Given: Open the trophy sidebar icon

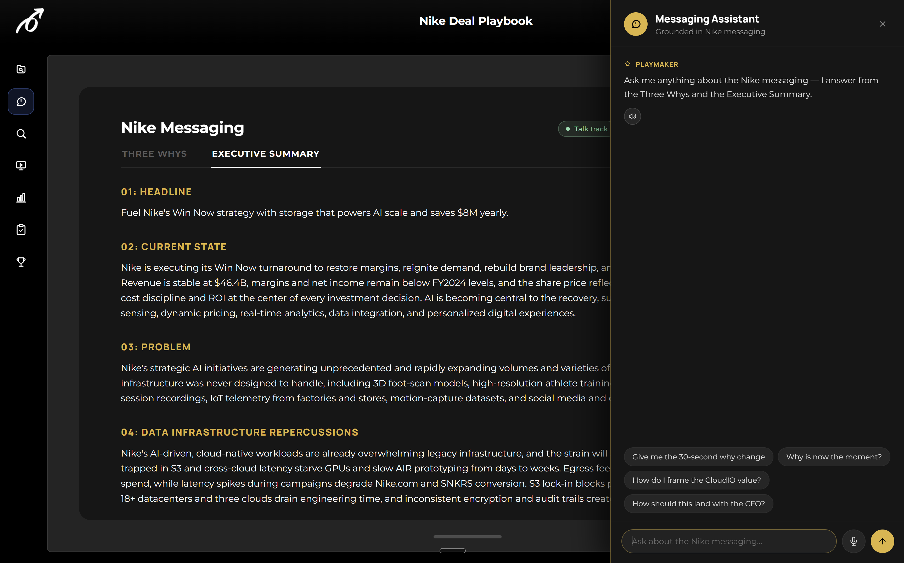Looking at the screenshot, I should [x=21, y=262].
